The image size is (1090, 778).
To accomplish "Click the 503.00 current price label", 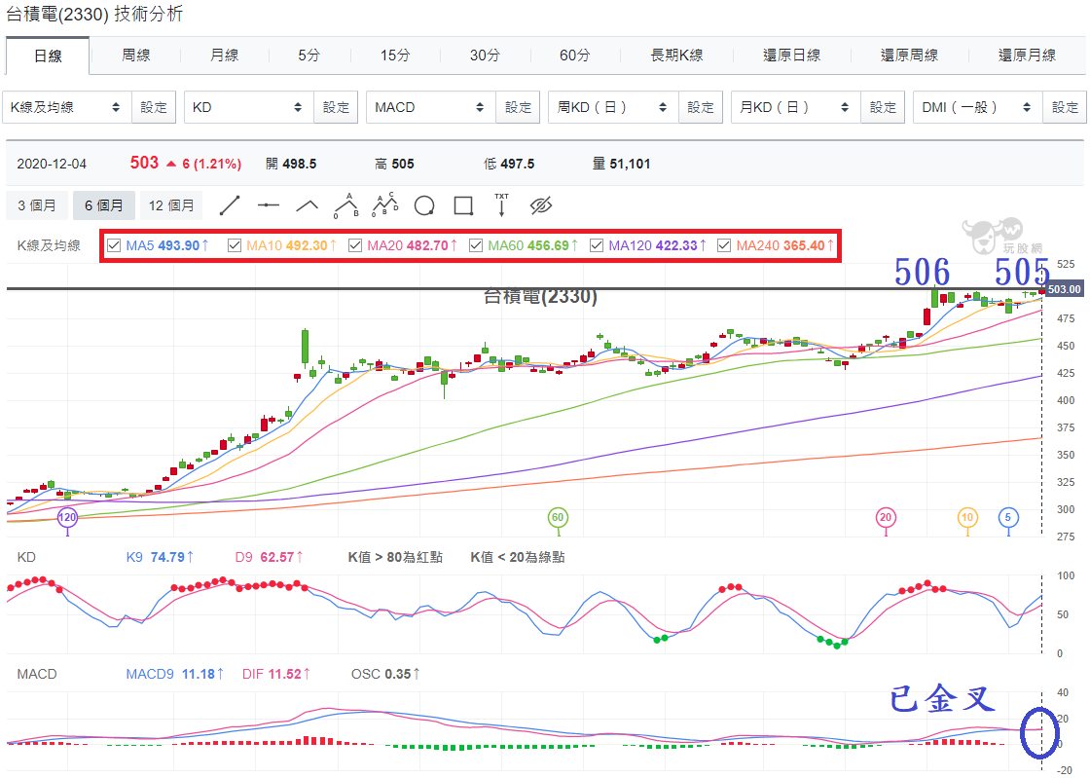I will (1065, 289).
